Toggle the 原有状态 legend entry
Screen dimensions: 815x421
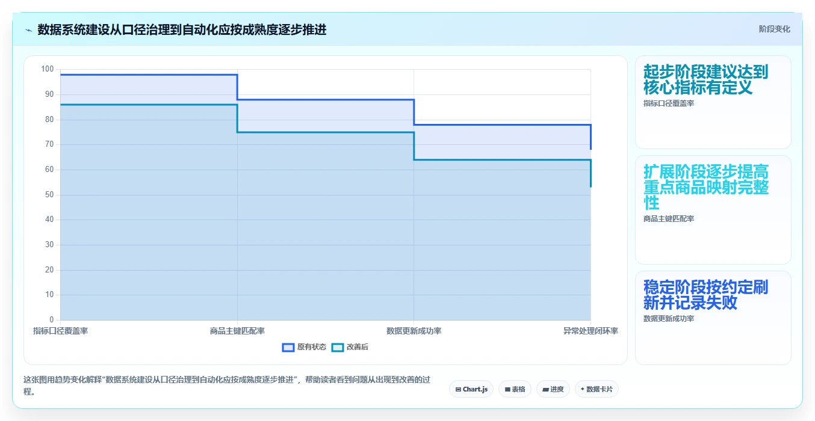click(x=305, y=347)
